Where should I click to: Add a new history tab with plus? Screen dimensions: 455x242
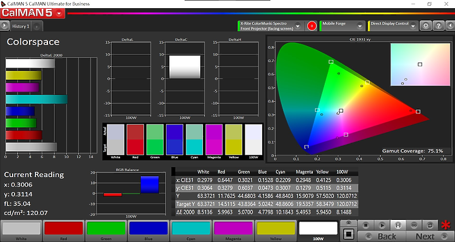point(37,27)
